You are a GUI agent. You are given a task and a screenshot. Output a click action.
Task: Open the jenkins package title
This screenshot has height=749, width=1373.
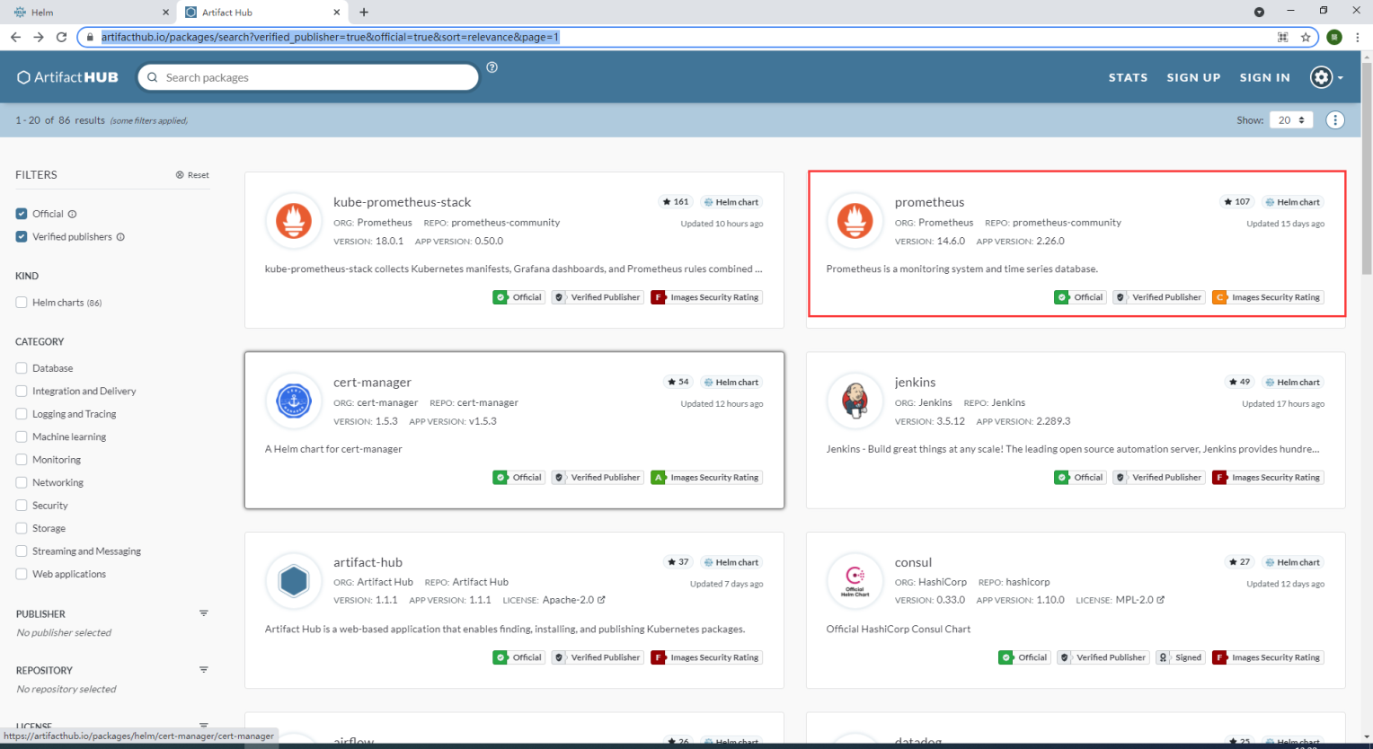point(915,383)
